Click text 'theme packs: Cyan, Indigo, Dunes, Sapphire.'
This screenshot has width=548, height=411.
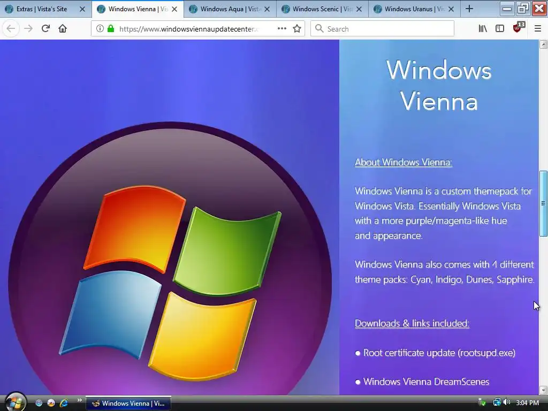(x=444, y=279)
